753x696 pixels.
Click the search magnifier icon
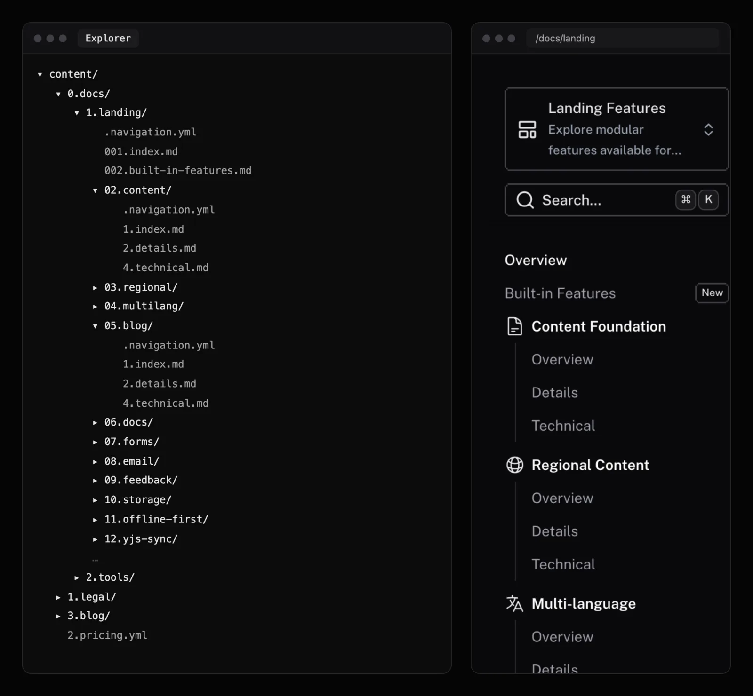[x=525, y=200]
